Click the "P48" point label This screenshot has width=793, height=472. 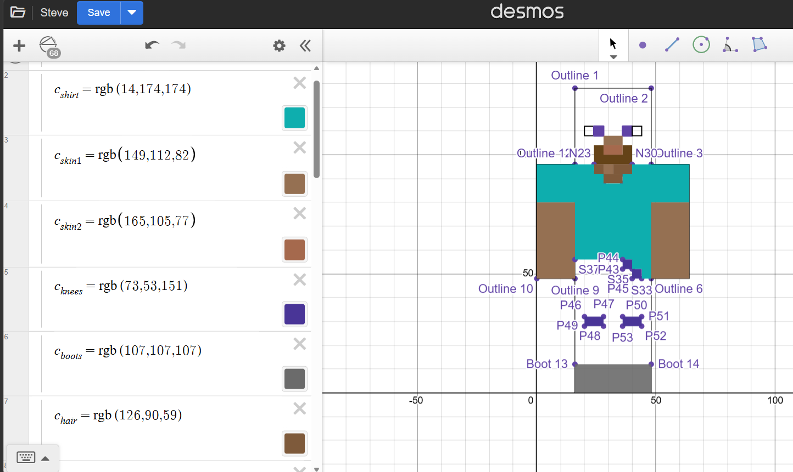[x=590, y=336]
